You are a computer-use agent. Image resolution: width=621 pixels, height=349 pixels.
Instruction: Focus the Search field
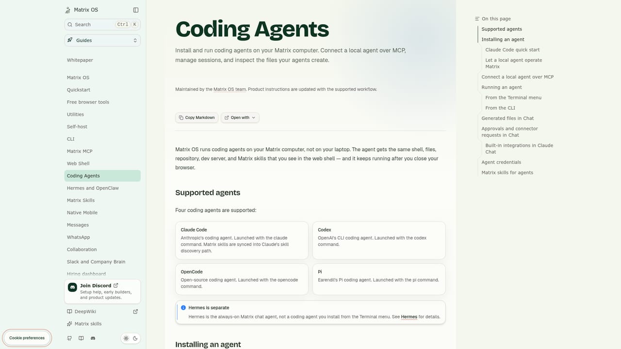coord(102,24)
